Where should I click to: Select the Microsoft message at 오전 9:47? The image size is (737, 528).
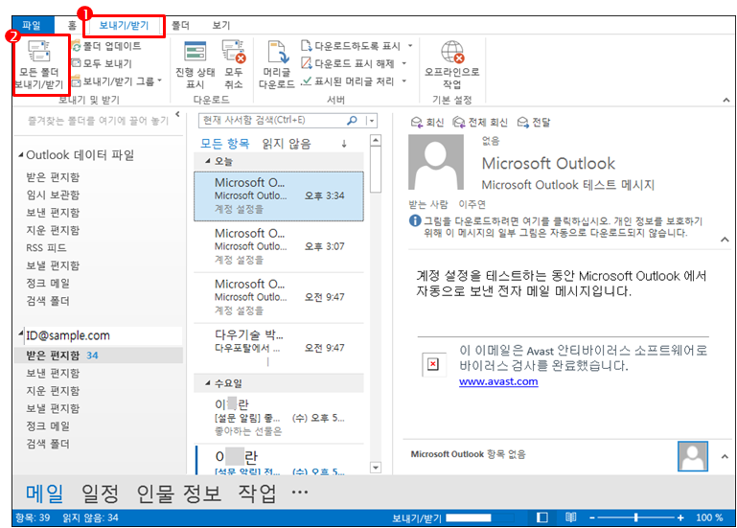pos(279,298)
